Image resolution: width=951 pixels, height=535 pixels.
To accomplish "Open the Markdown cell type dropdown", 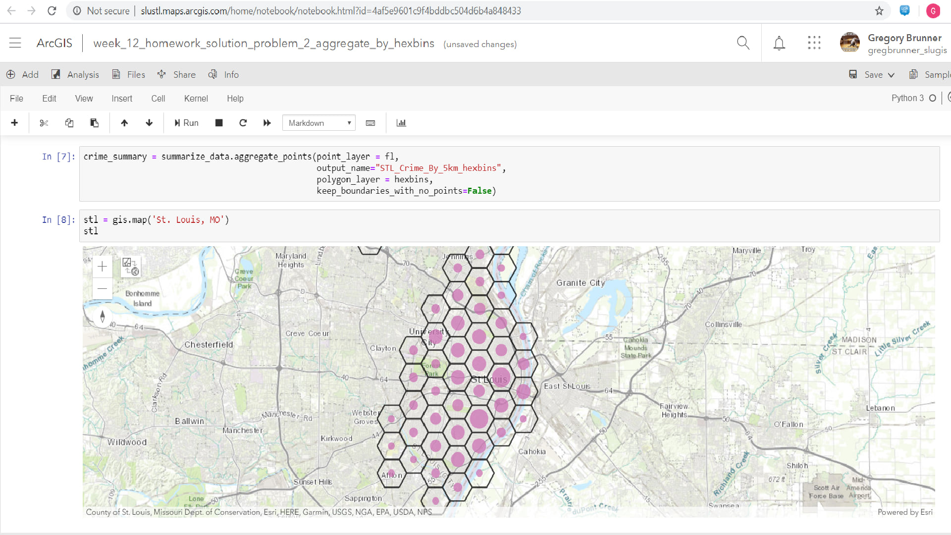I will (x=318, y=123).
